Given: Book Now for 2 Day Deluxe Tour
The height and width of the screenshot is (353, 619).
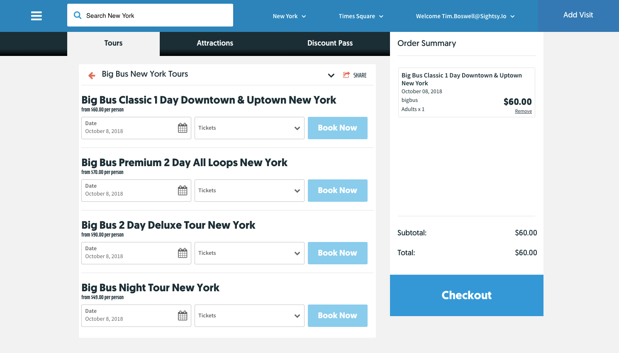Looking at the screenshot, I should 338,253.
